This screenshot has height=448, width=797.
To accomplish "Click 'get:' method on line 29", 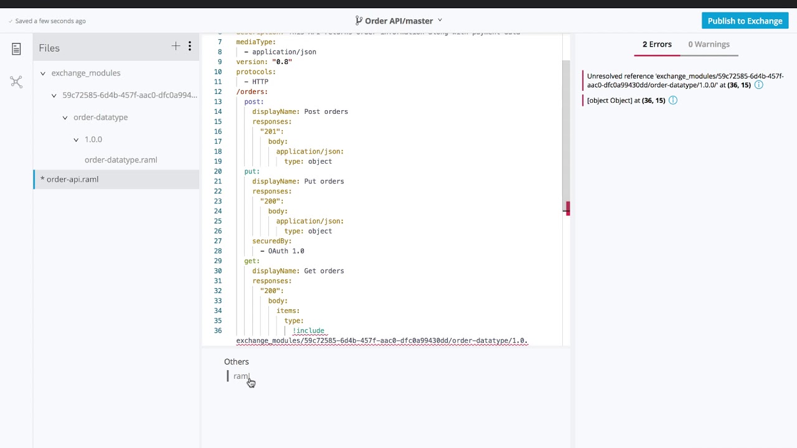I will 252,261.
